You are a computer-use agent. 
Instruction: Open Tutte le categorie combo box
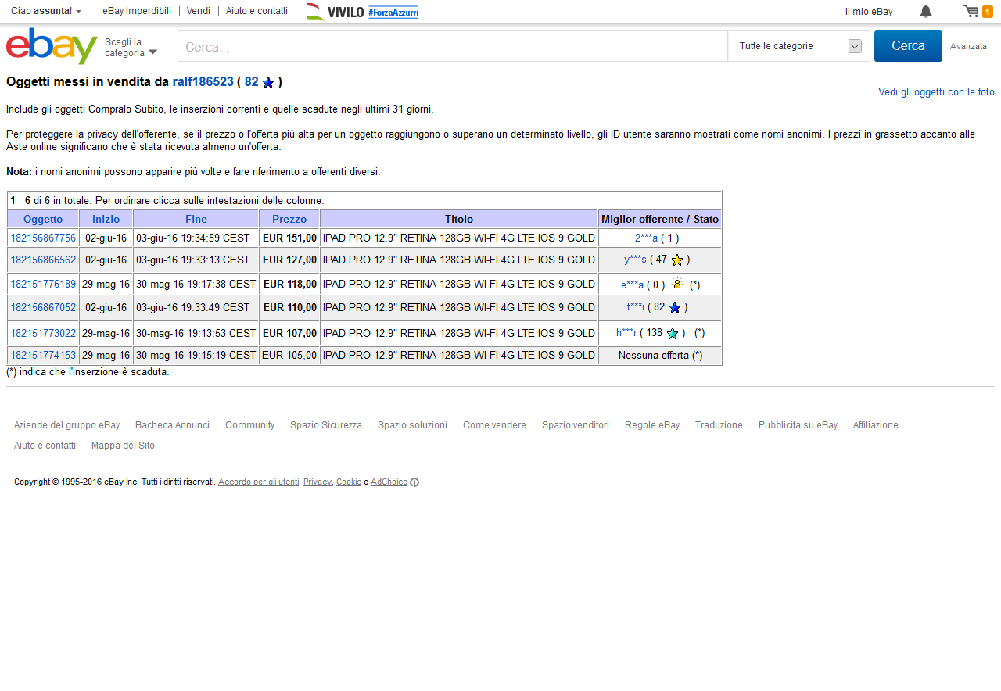(799, 46)
